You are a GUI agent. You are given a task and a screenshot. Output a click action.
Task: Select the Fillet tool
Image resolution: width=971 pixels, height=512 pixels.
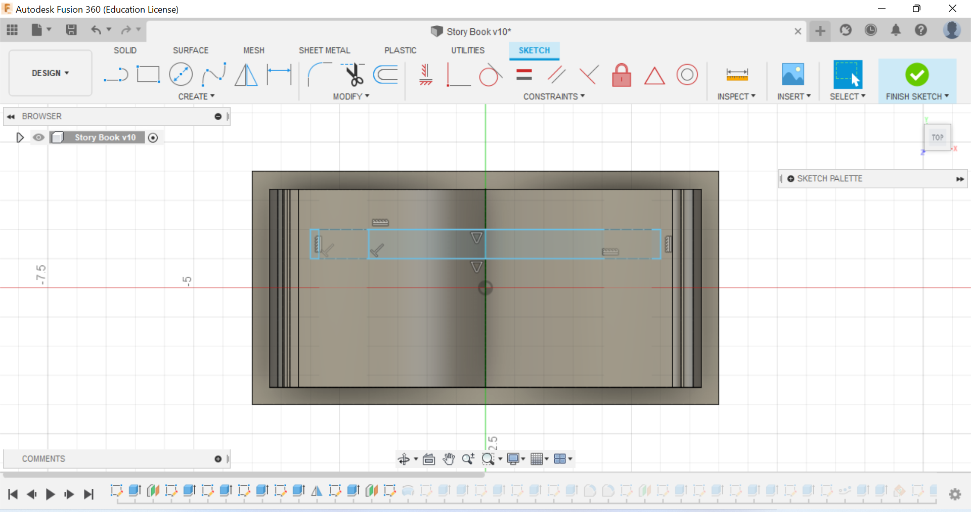[x=320, y=75]
